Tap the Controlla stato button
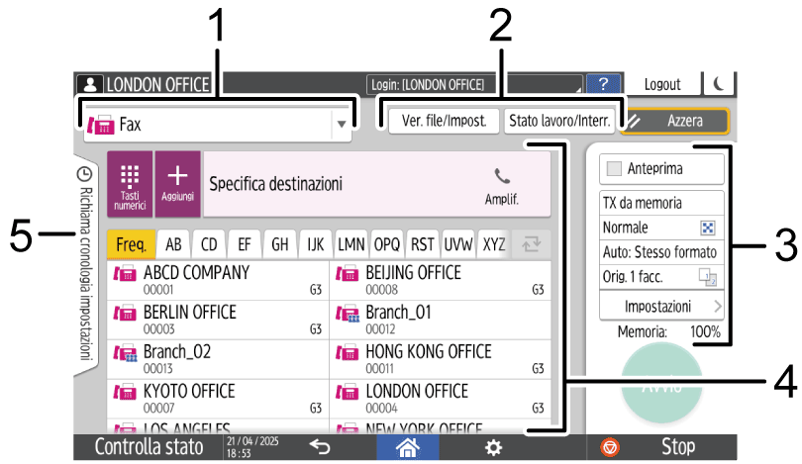Image resolution: width=802 pixels, height=464 pixels. pyautogui.click(x=149, y=447)
